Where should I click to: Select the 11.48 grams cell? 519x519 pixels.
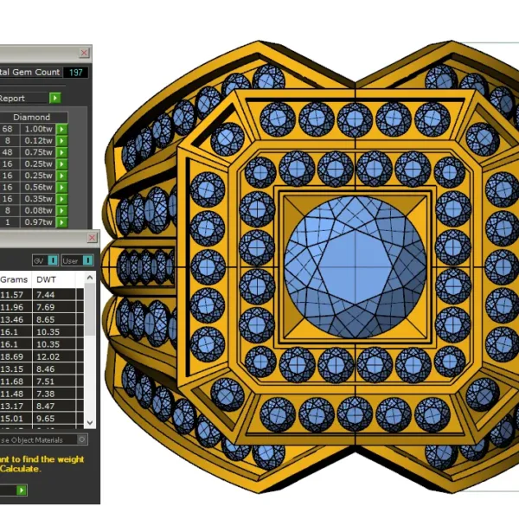pos(16,394)
